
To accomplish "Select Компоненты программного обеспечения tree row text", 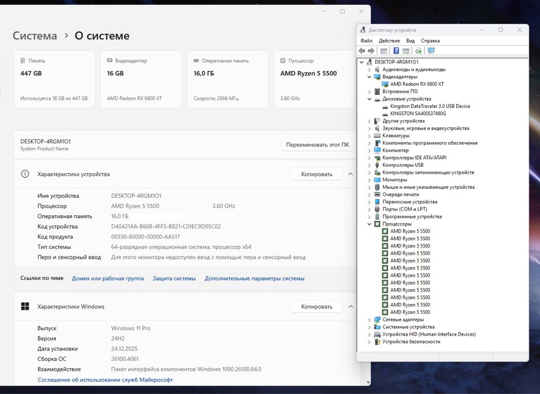I will (x=430, y=143).
